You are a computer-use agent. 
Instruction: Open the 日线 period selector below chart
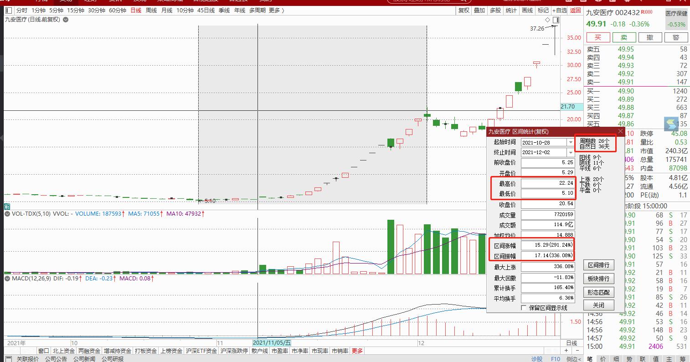572,343
